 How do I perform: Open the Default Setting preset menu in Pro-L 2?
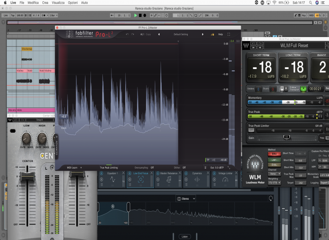[180, 34]
